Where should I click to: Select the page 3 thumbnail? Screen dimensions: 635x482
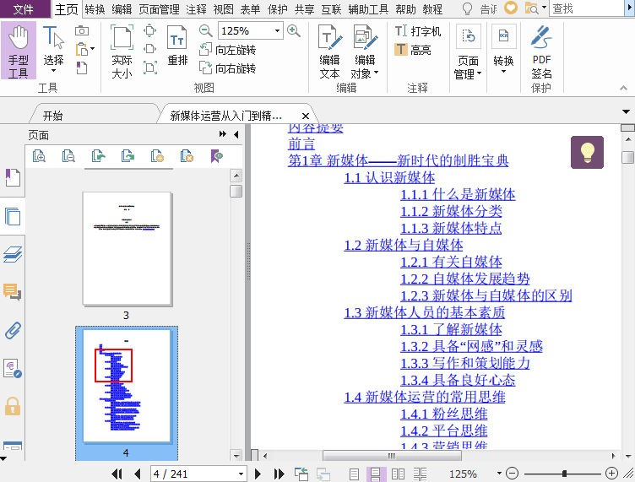[127, 248]
